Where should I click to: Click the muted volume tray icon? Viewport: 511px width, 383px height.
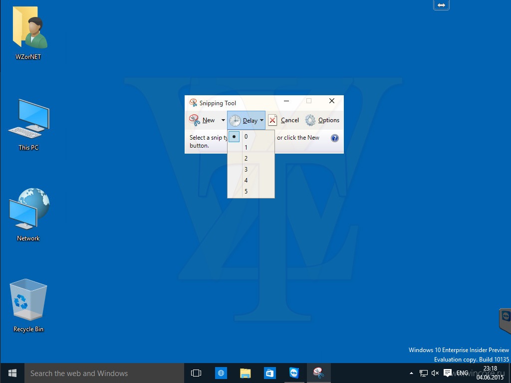[435, 373]
